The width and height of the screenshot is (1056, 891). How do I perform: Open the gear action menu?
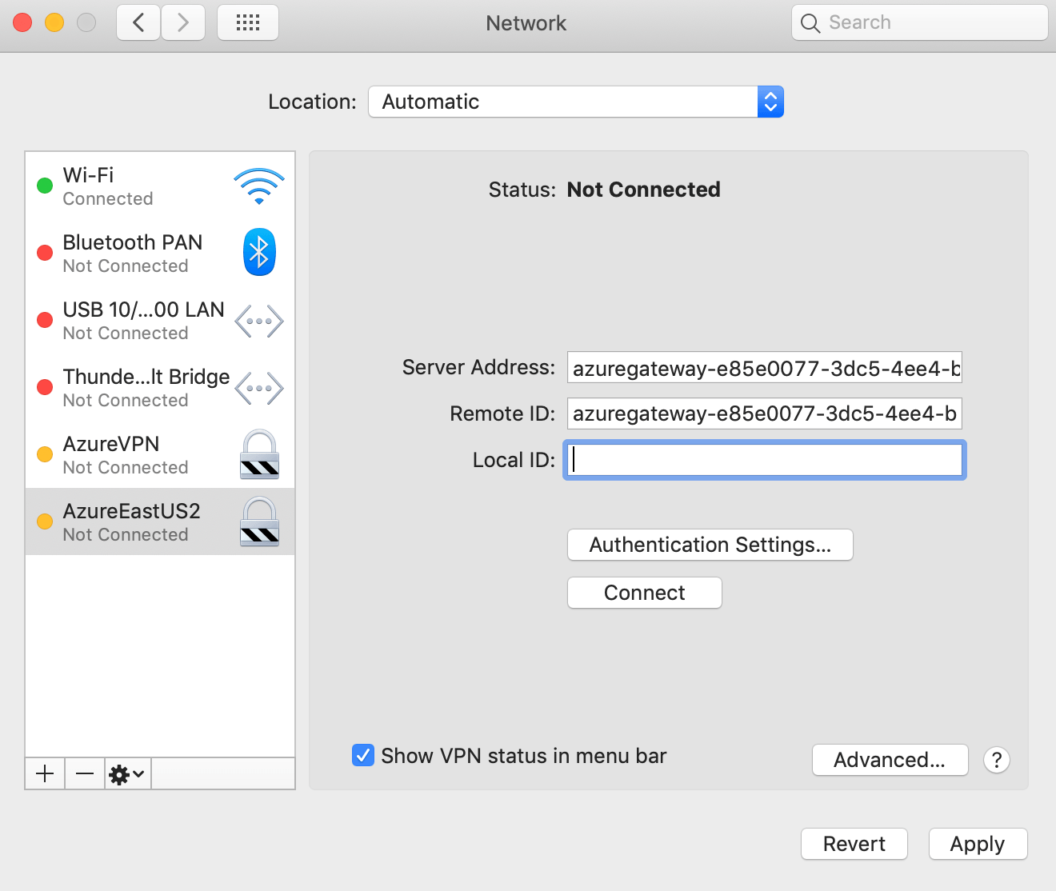(127, 773)
